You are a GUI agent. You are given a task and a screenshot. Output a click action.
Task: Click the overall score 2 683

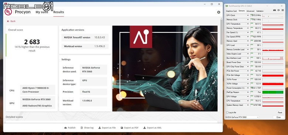click(x=32, y=42)
